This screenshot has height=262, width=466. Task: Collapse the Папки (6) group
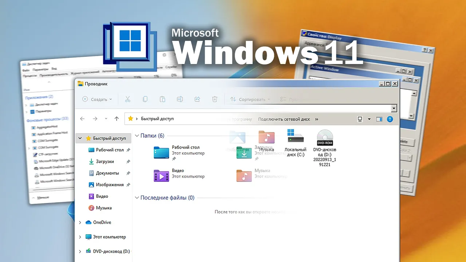tap(137, 136)
